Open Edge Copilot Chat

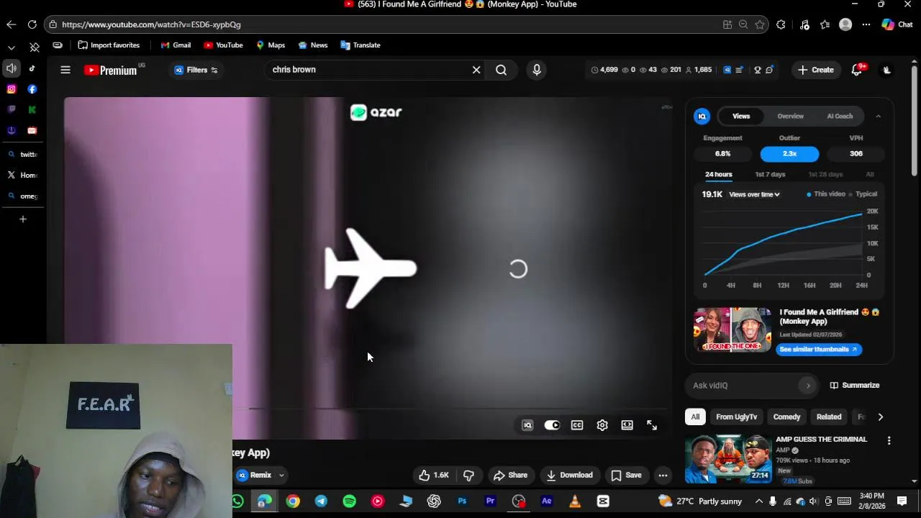[x=897, y=24]
